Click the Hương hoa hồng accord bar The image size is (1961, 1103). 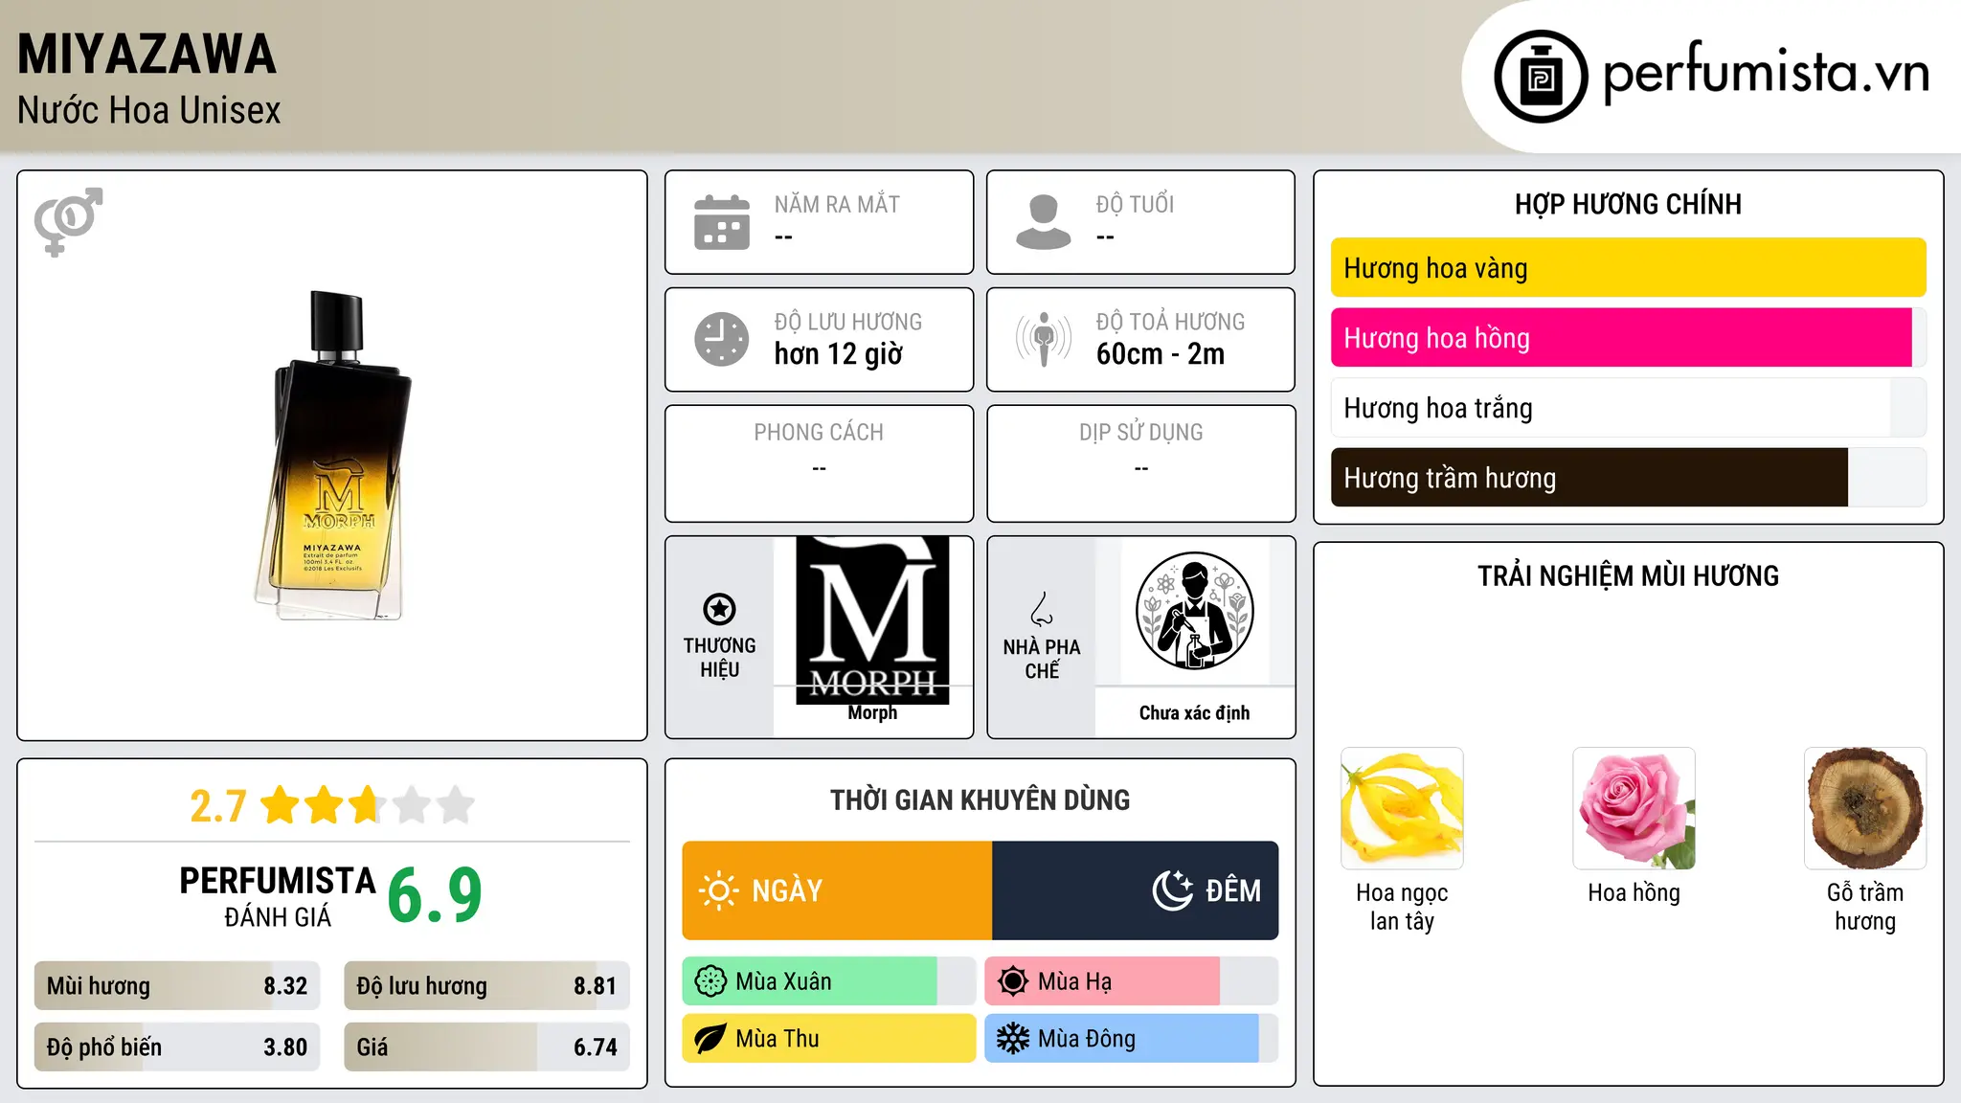coord(1628,338)
